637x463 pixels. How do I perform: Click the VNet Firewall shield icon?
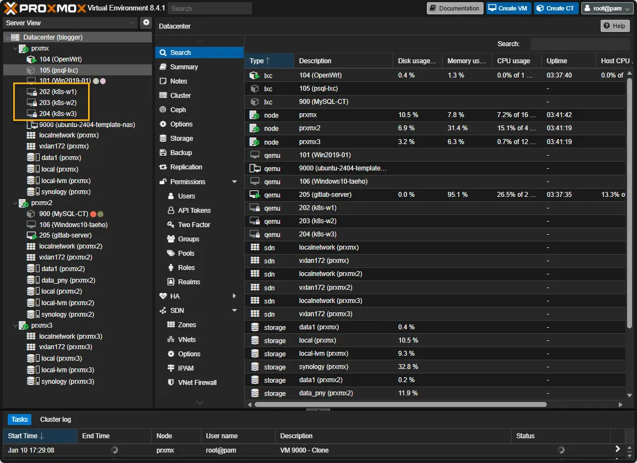point(171,383)
